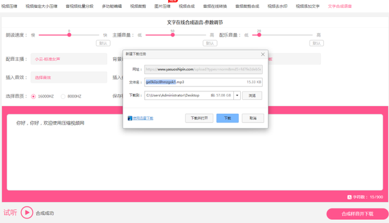The width and height of the screenshot is (389, 223).
Task: Reset 朗读速度 with its 默认 button
Action: click(x=103, y=43)
